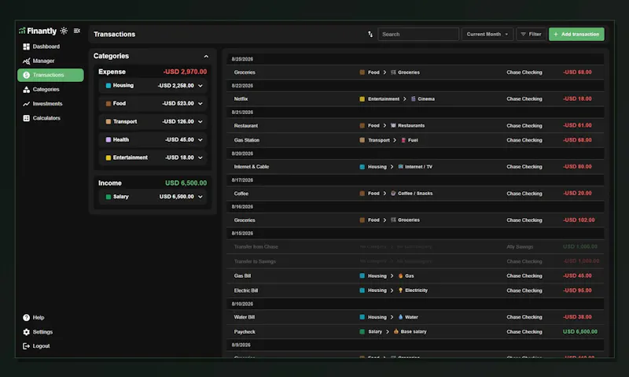This screenshot has height=377, width=629.
Task: Open the Gas Station transaction
Action: 415,140
